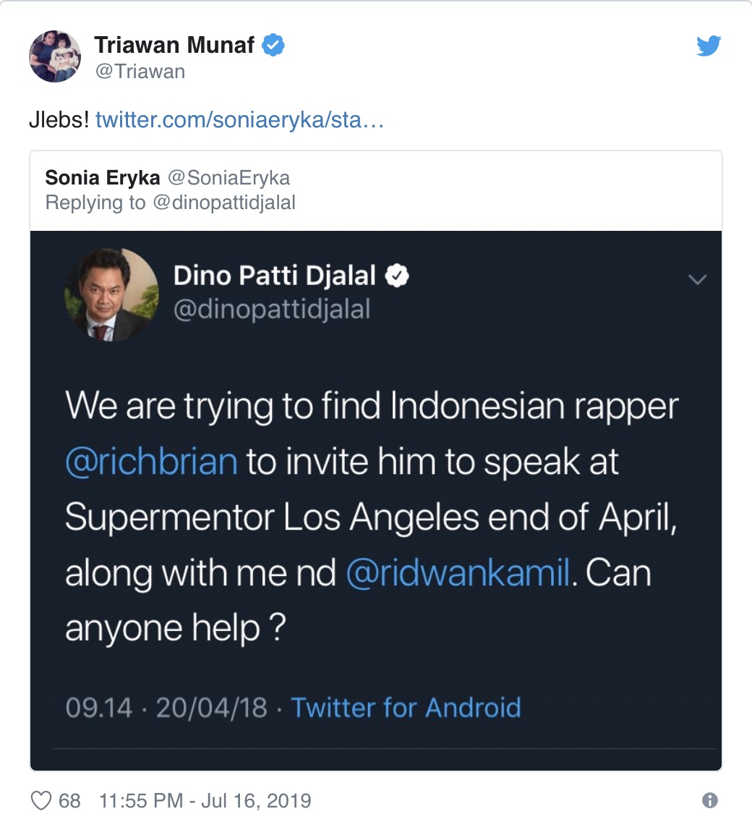Screen dimensions: 752x822
Task: Click the @Triawan handle
Action: click(x=140, y=71)
